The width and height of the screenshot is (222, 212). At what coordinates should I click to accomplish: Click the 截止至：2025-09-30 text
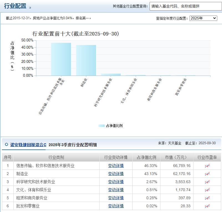(200, 143)
